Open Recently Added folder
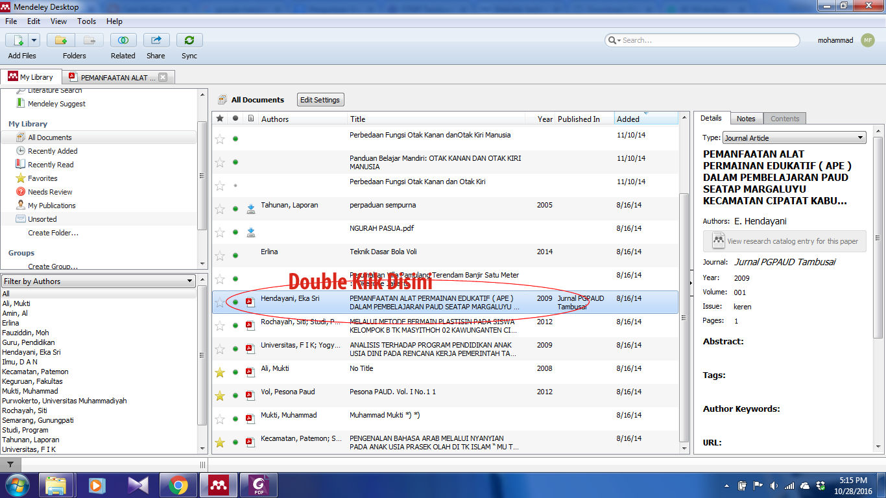This screenshot has height=498, width=886. (x=53, y=151)
